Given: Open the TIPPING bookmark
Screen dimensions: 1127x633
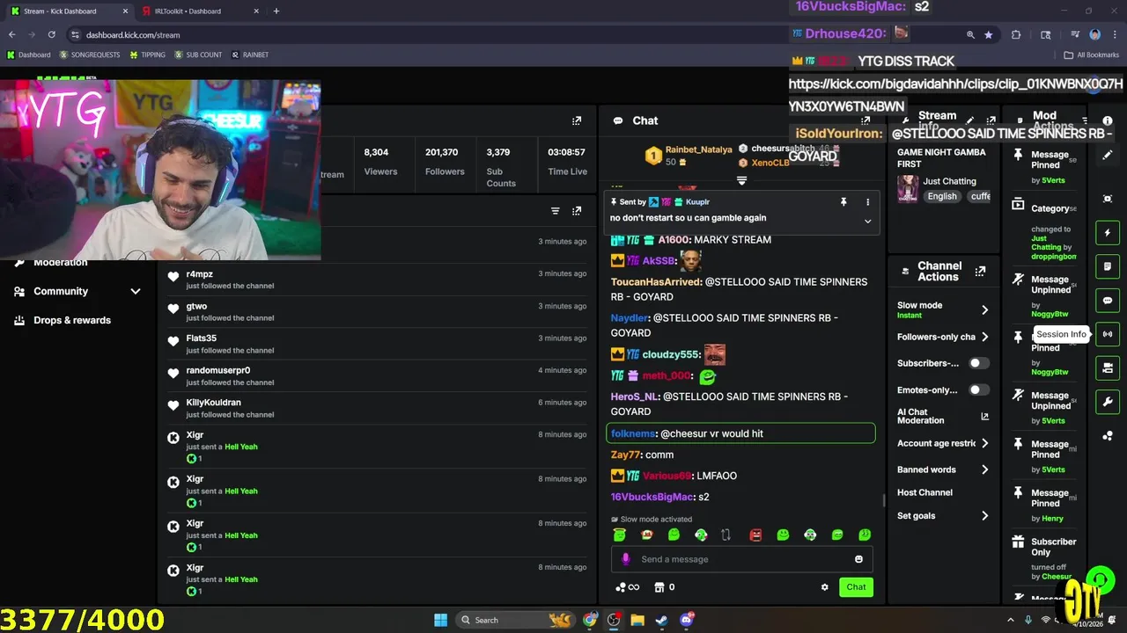Looking at the screenshot, I should tap(147, 55).
